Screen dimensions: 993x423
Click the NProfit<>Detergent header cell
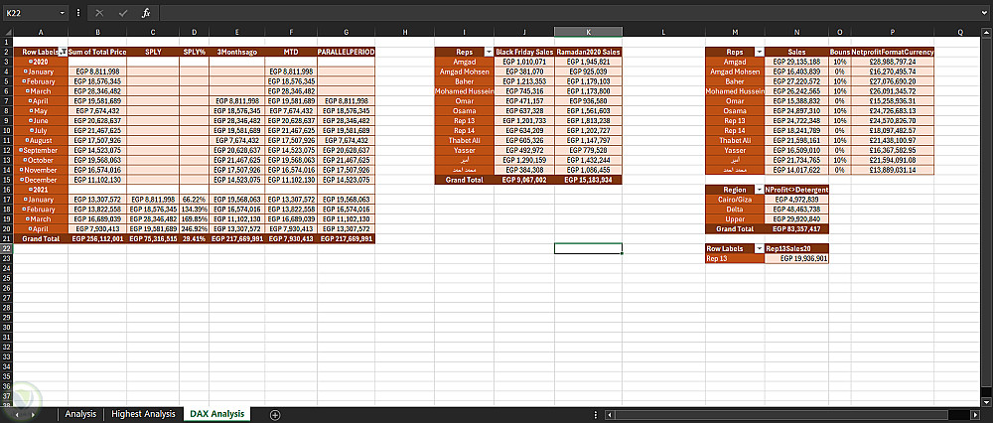pyautogui.click(x=796, y=190)
